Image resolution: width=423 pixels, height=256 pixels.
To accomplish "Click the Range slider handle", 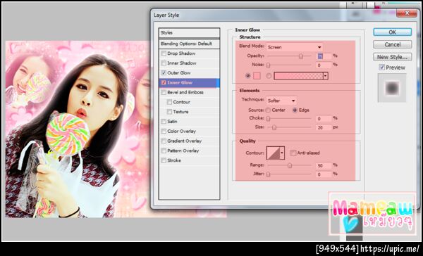I will pos(290,165).
